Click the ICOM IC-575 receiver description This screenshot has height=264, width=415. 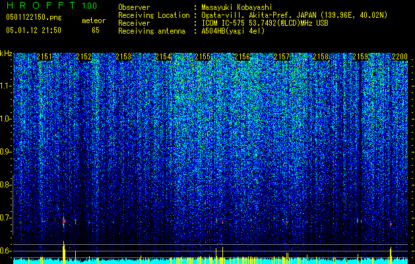point(265,23)
